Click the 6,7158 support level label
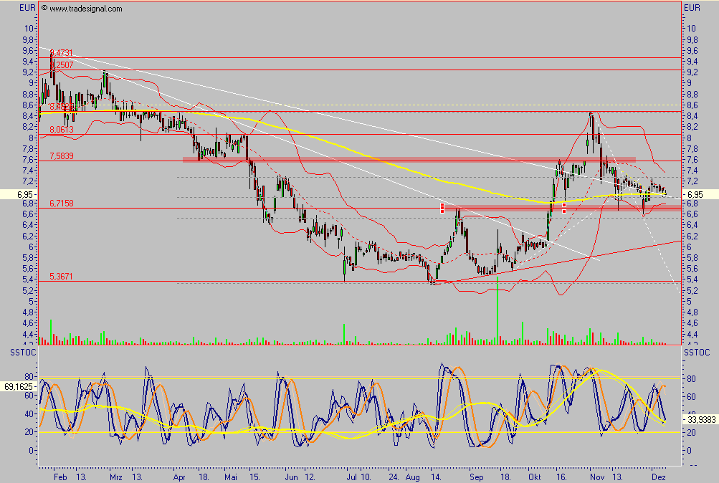The height and width of the screenshot is (483, 719). click(x=62, y=204)
